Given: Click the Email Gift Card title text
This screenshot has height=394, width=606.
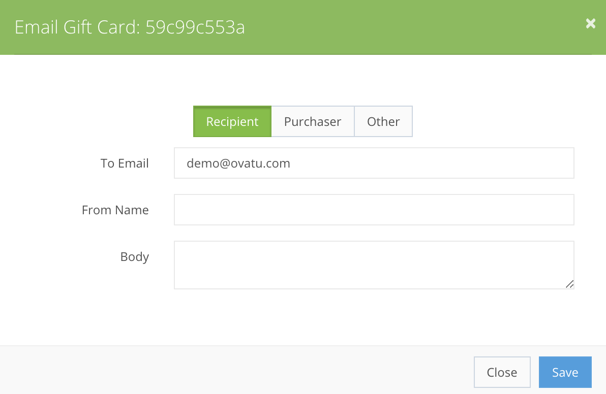Looking at the screenshot, I should 77,27.
